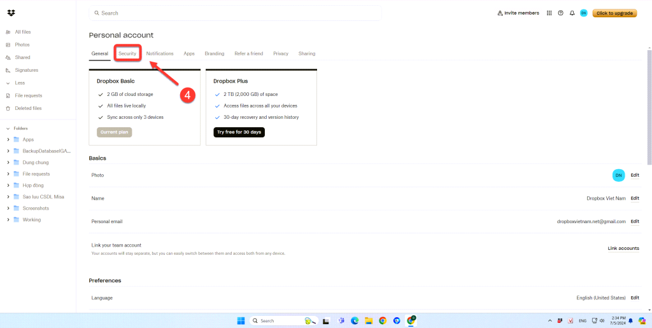Screen dimensions: 652x328
Task: Open File Explorer from the taskbar
Action: 369,320
